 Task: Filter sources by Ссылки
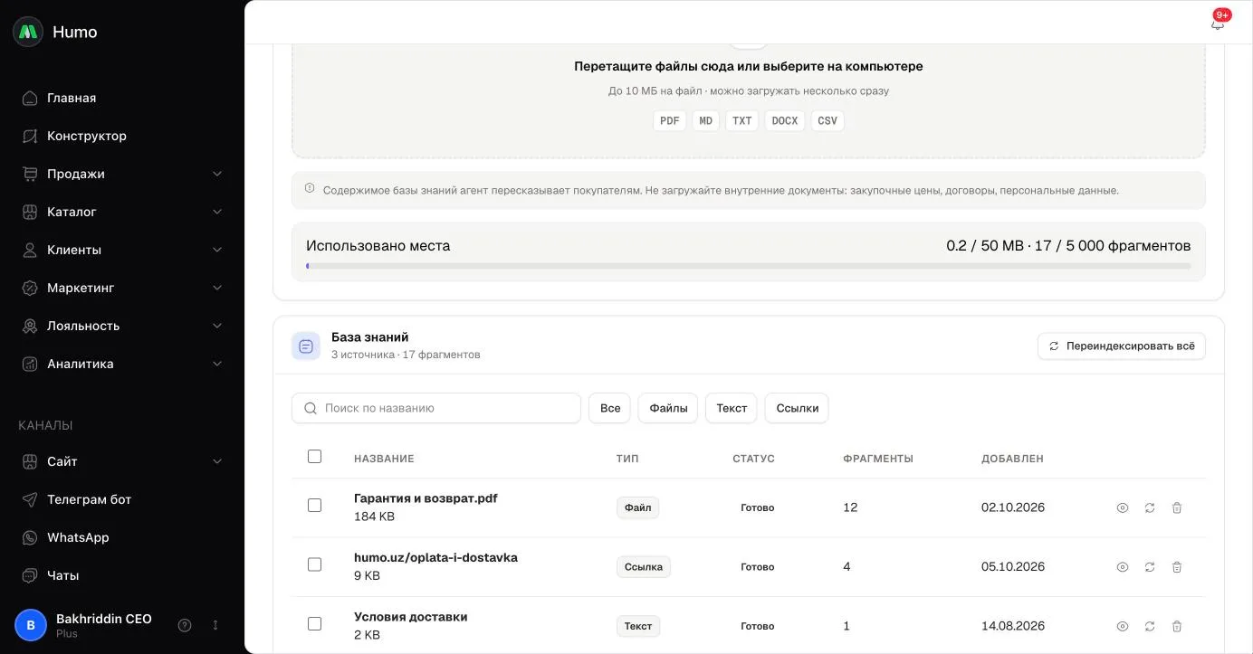797,408
